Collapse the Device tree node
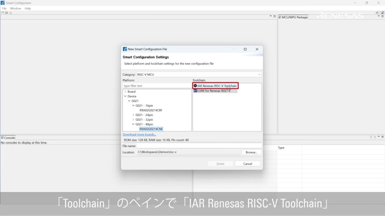 coord(125,96)
